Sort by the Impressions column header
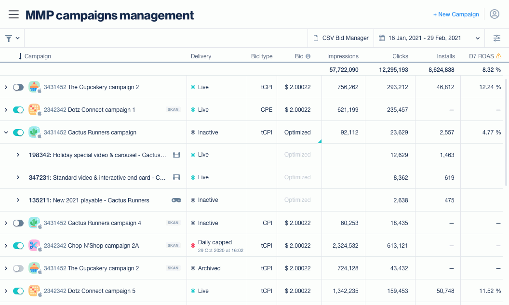The image size is (509, 305). [343, 56]
